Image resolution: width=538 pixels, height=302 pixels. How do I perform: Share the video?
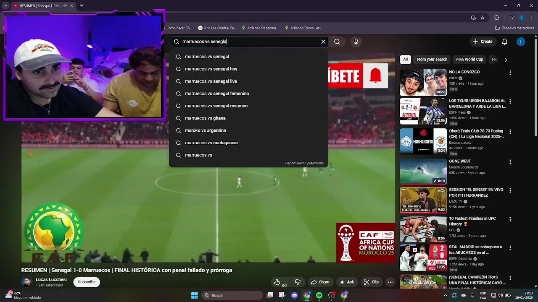(x=320, y=282)
